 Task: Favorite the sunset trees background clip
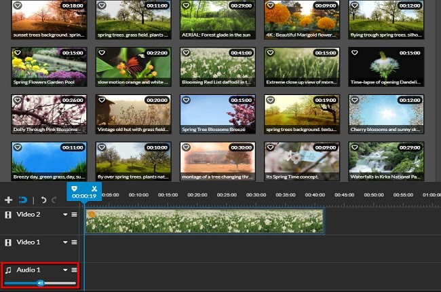[17, 5]
